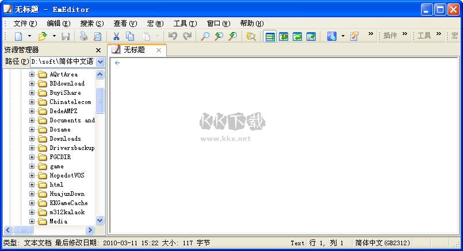
Task: Click the Undo arrow icon
Action: [173, 36]
